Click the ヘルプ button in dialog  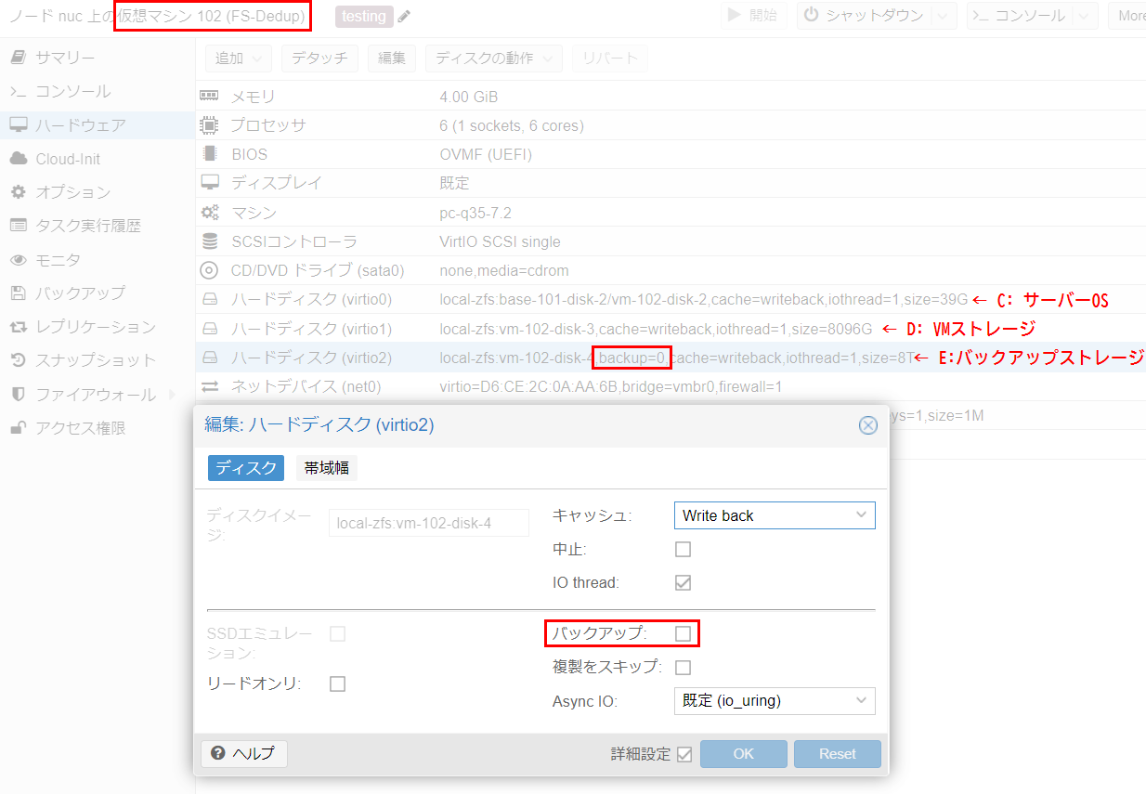click(244, 753)
